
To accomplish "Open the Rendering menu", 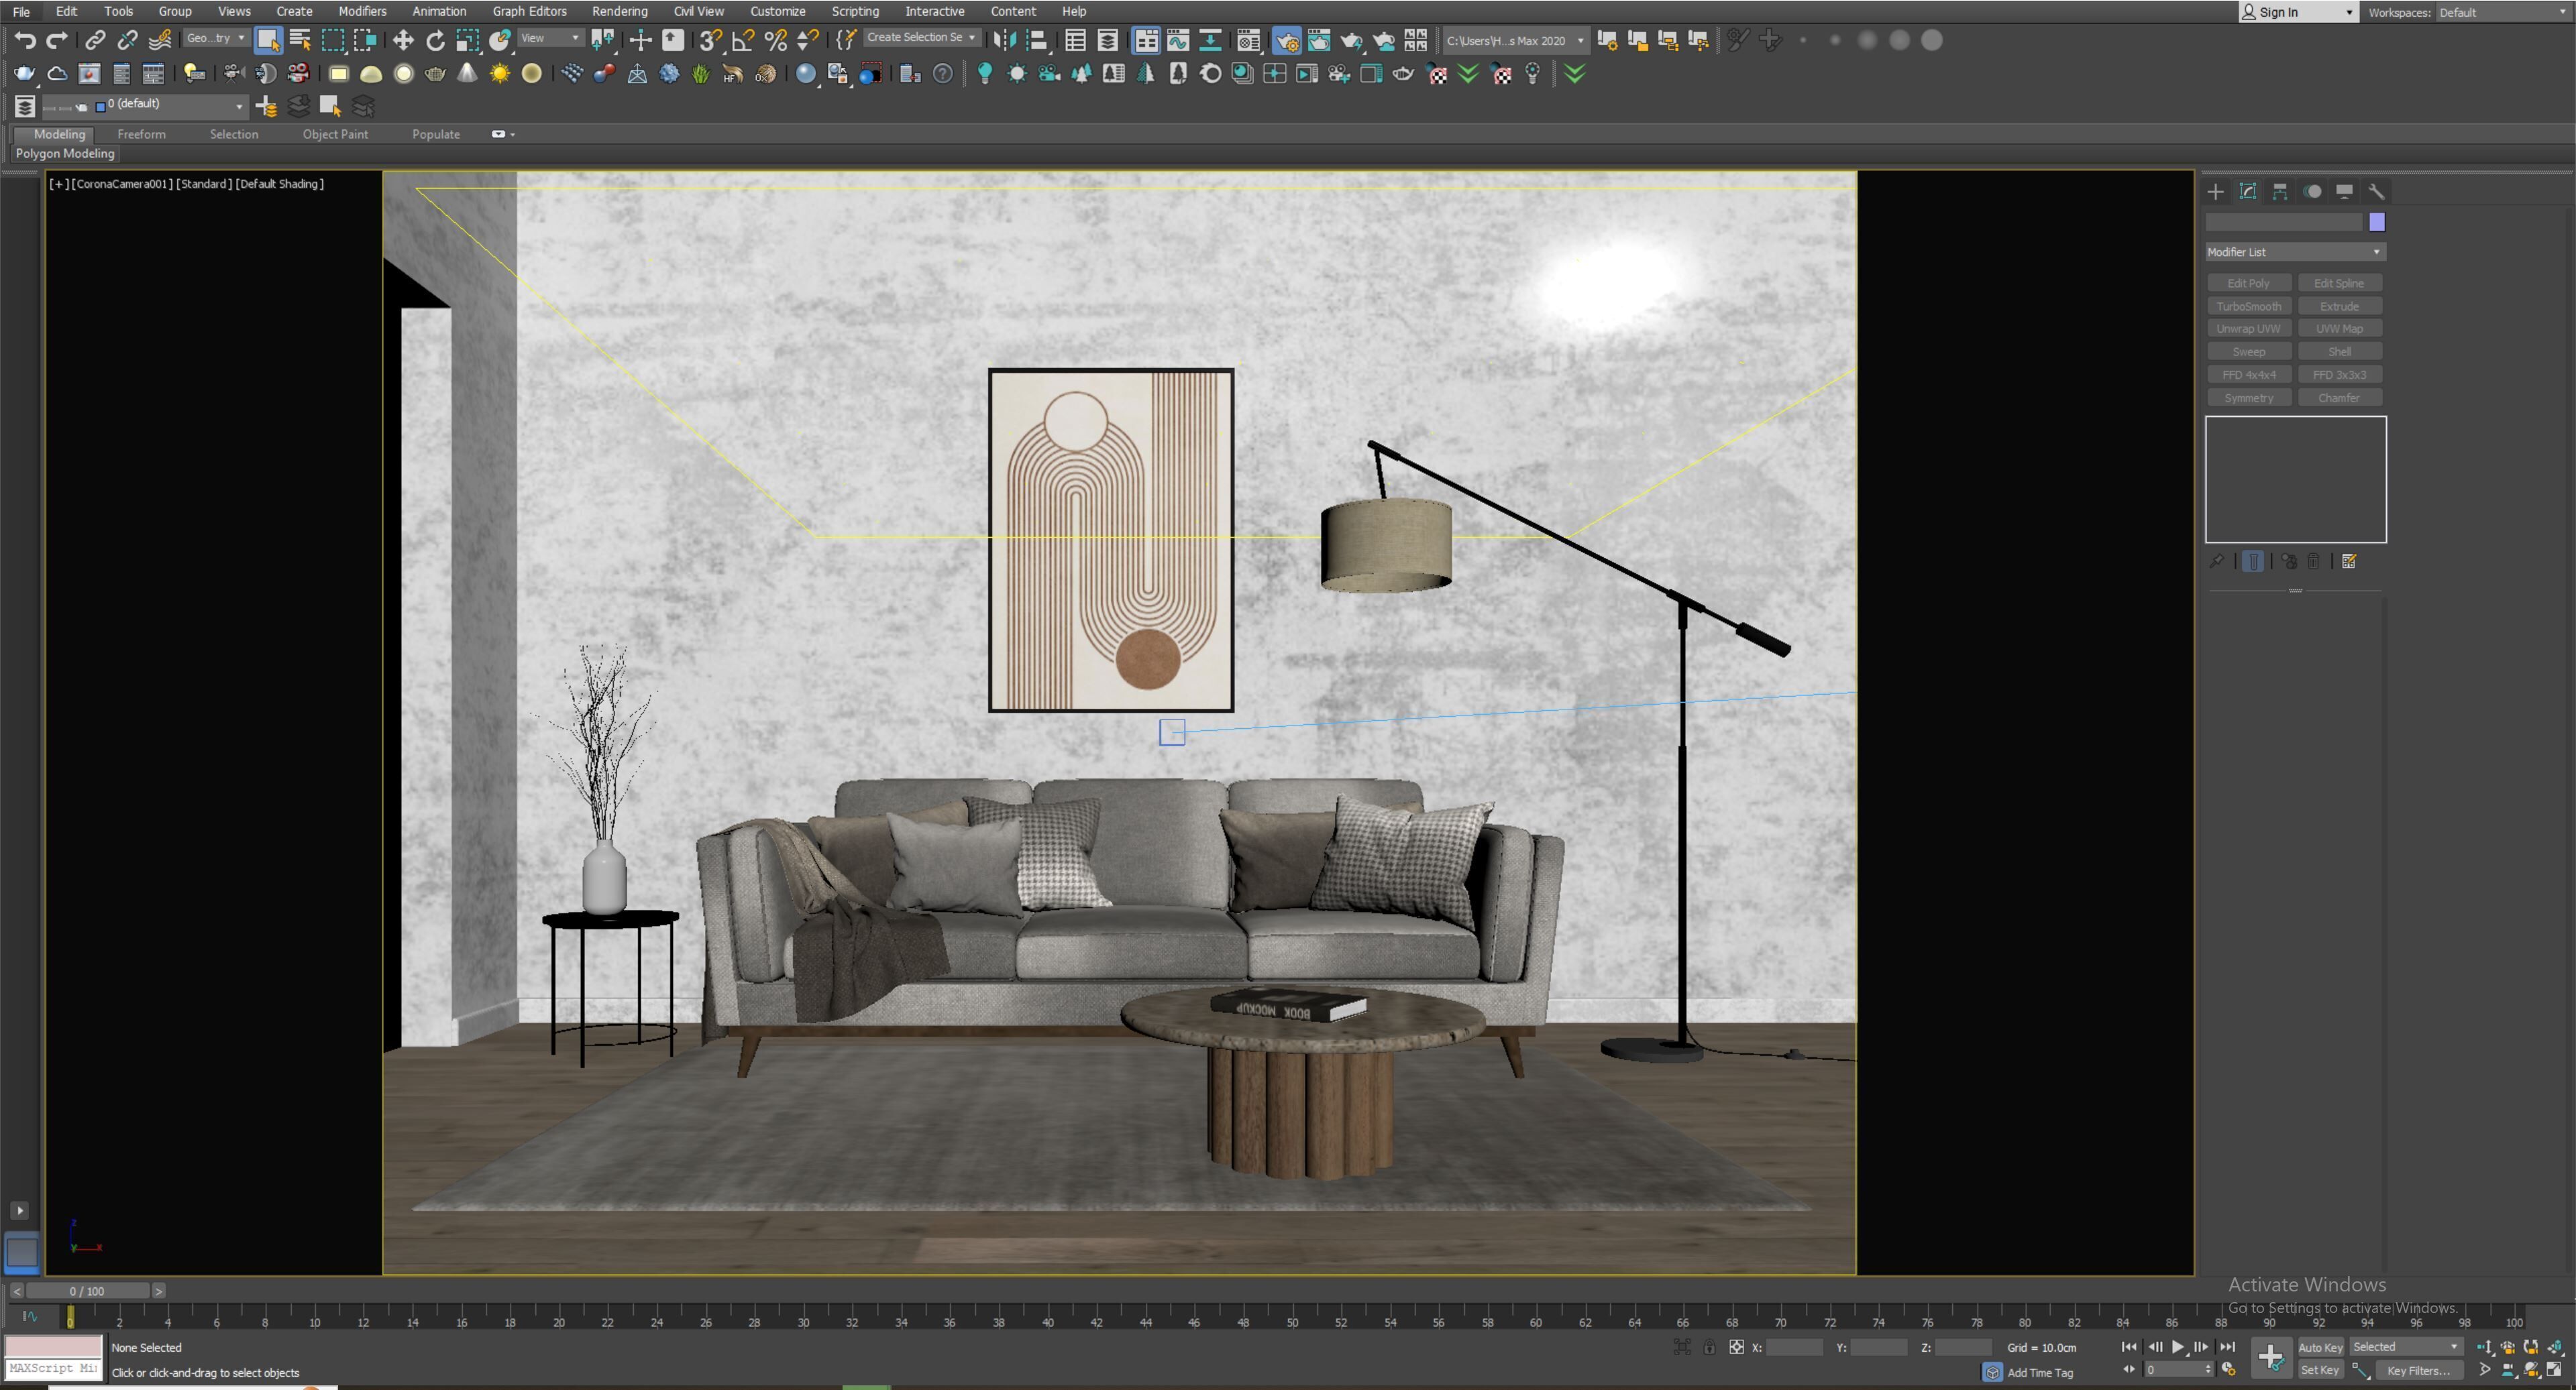I will tap(619, 11).
